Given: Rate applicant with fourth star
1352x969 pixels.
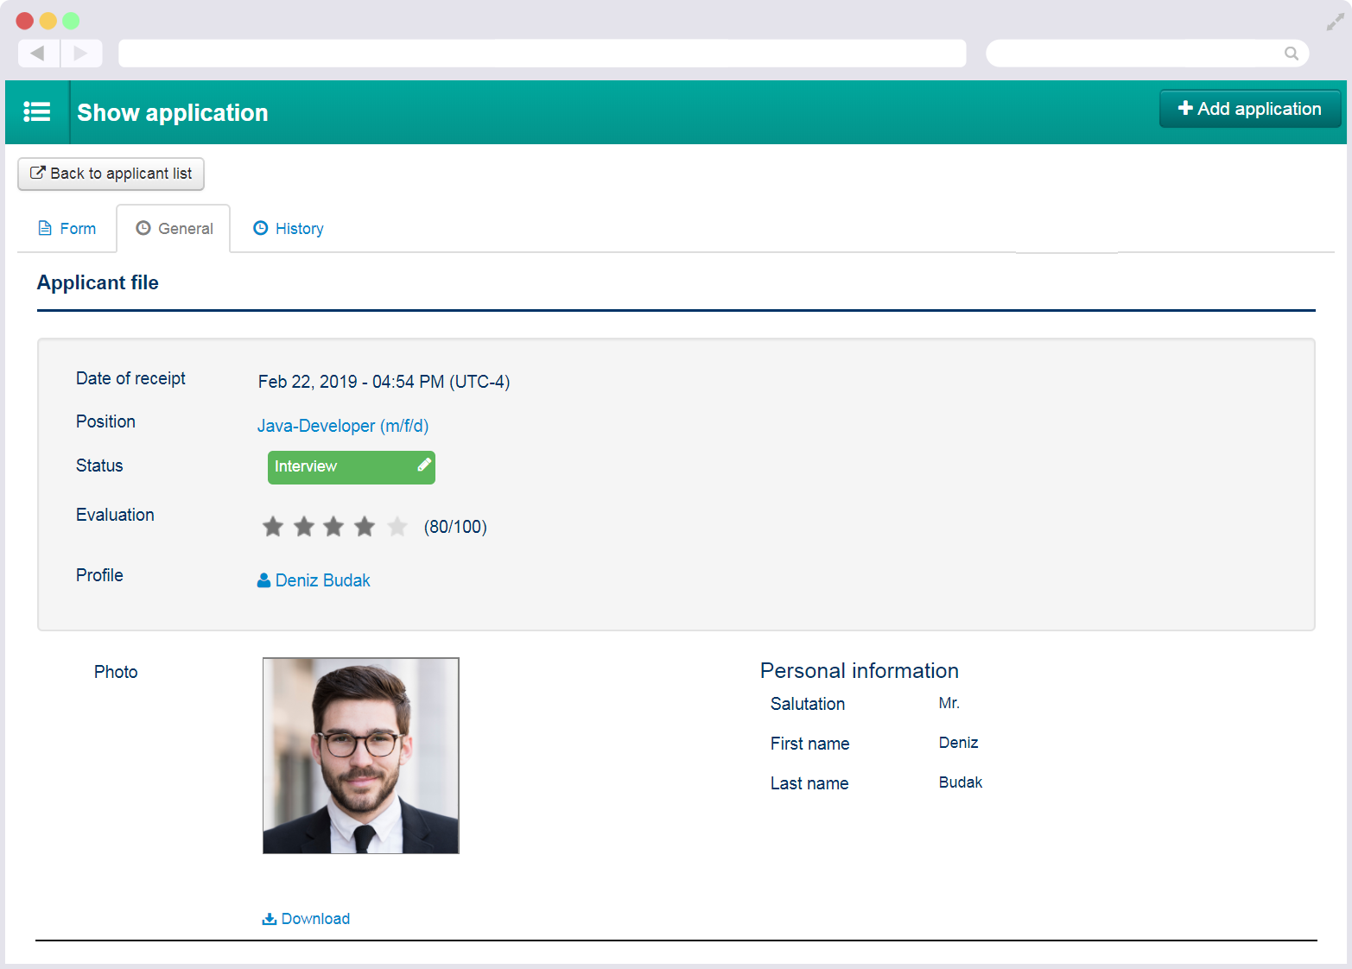Looking at the screenshot, I should click(x=365, y=526).
